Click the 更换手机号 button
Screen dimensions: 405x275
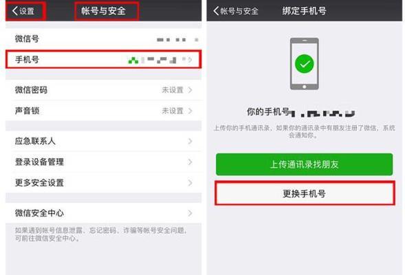[x=305, y=193]
